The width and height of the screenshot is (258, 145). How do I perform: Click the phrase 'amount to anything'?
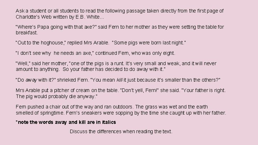(37, 69)
